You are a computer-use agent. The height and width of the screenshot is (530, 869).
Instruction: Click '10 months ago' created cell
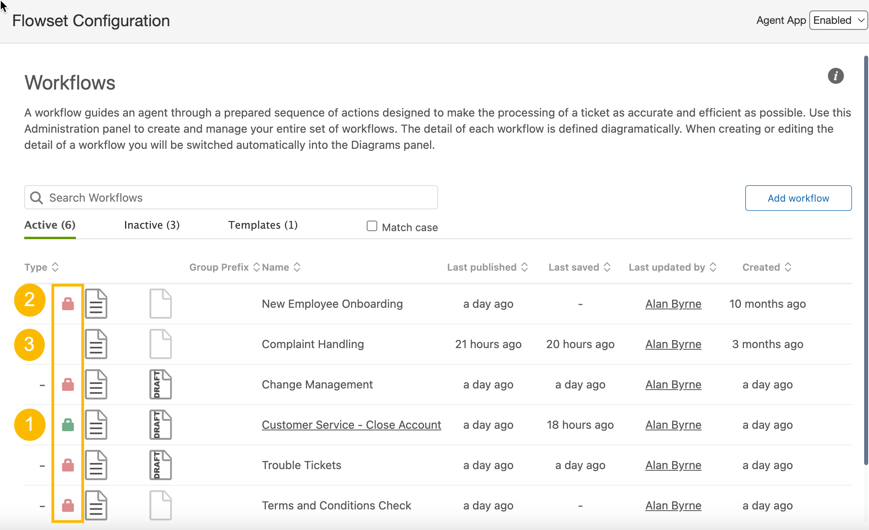tap(767, 304)
